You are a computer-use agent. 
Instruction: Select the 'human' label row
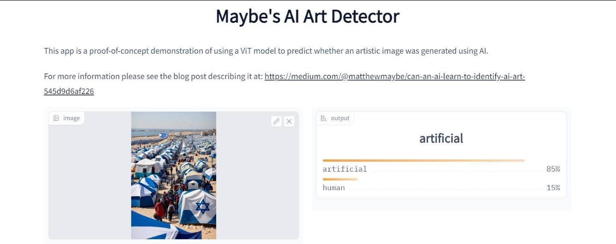point(333,188)
